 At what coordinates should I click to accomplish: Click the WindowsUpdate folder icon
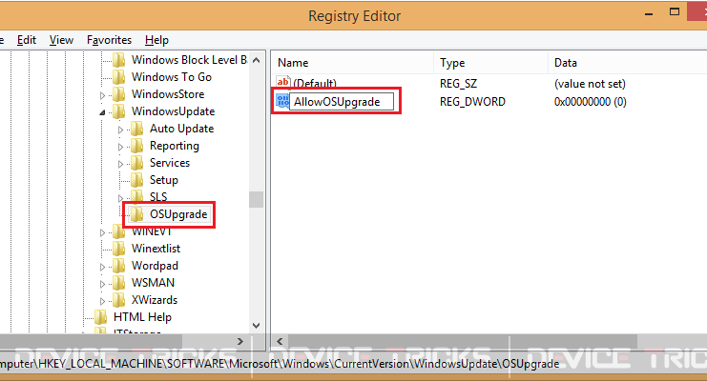tap(119, 111)
